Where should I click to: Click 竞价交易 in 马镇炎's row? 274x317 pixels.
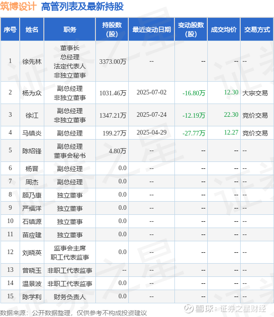(x=255, y=133)
